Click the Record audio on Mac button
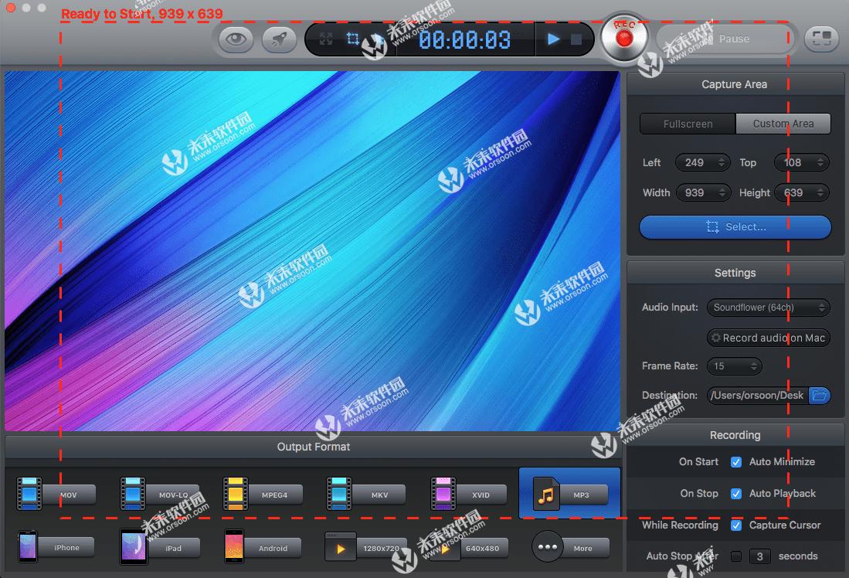The width and height of the screenshot is (849, 578). click(768, 337)
